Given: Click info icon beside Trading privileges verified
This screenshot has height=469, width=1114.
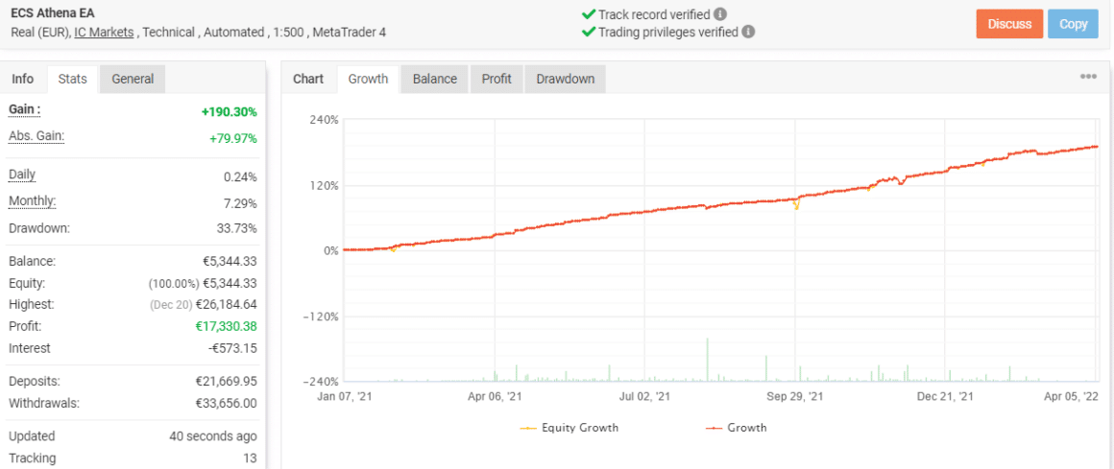Looking at the screenshot, I should [748, 32].
